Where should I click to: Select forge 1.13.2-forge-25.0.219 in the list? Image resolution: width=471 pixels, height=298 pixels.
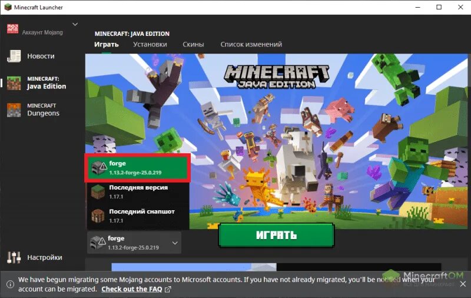(x=138, y=168)
